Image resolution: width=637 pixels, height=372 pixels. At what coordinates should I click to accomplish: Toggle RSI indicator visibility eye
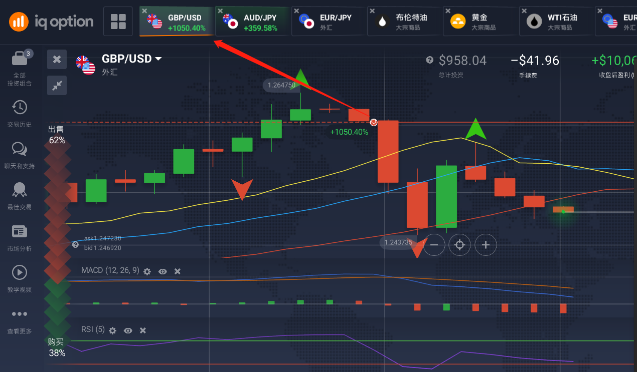pos(128,330)
